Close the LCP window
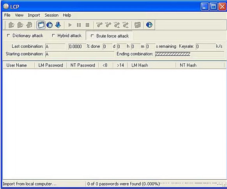This screenshot has height=189, width=227. pos(222,7)
